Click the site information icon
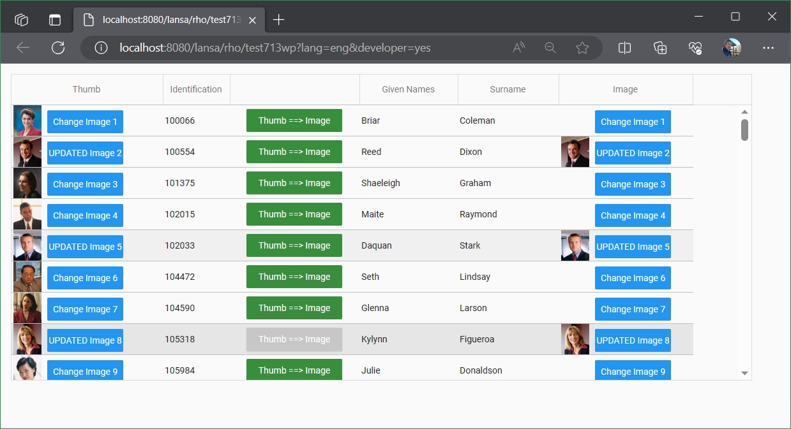The width and height of the screenshot is (791, 429). point(101,48)
